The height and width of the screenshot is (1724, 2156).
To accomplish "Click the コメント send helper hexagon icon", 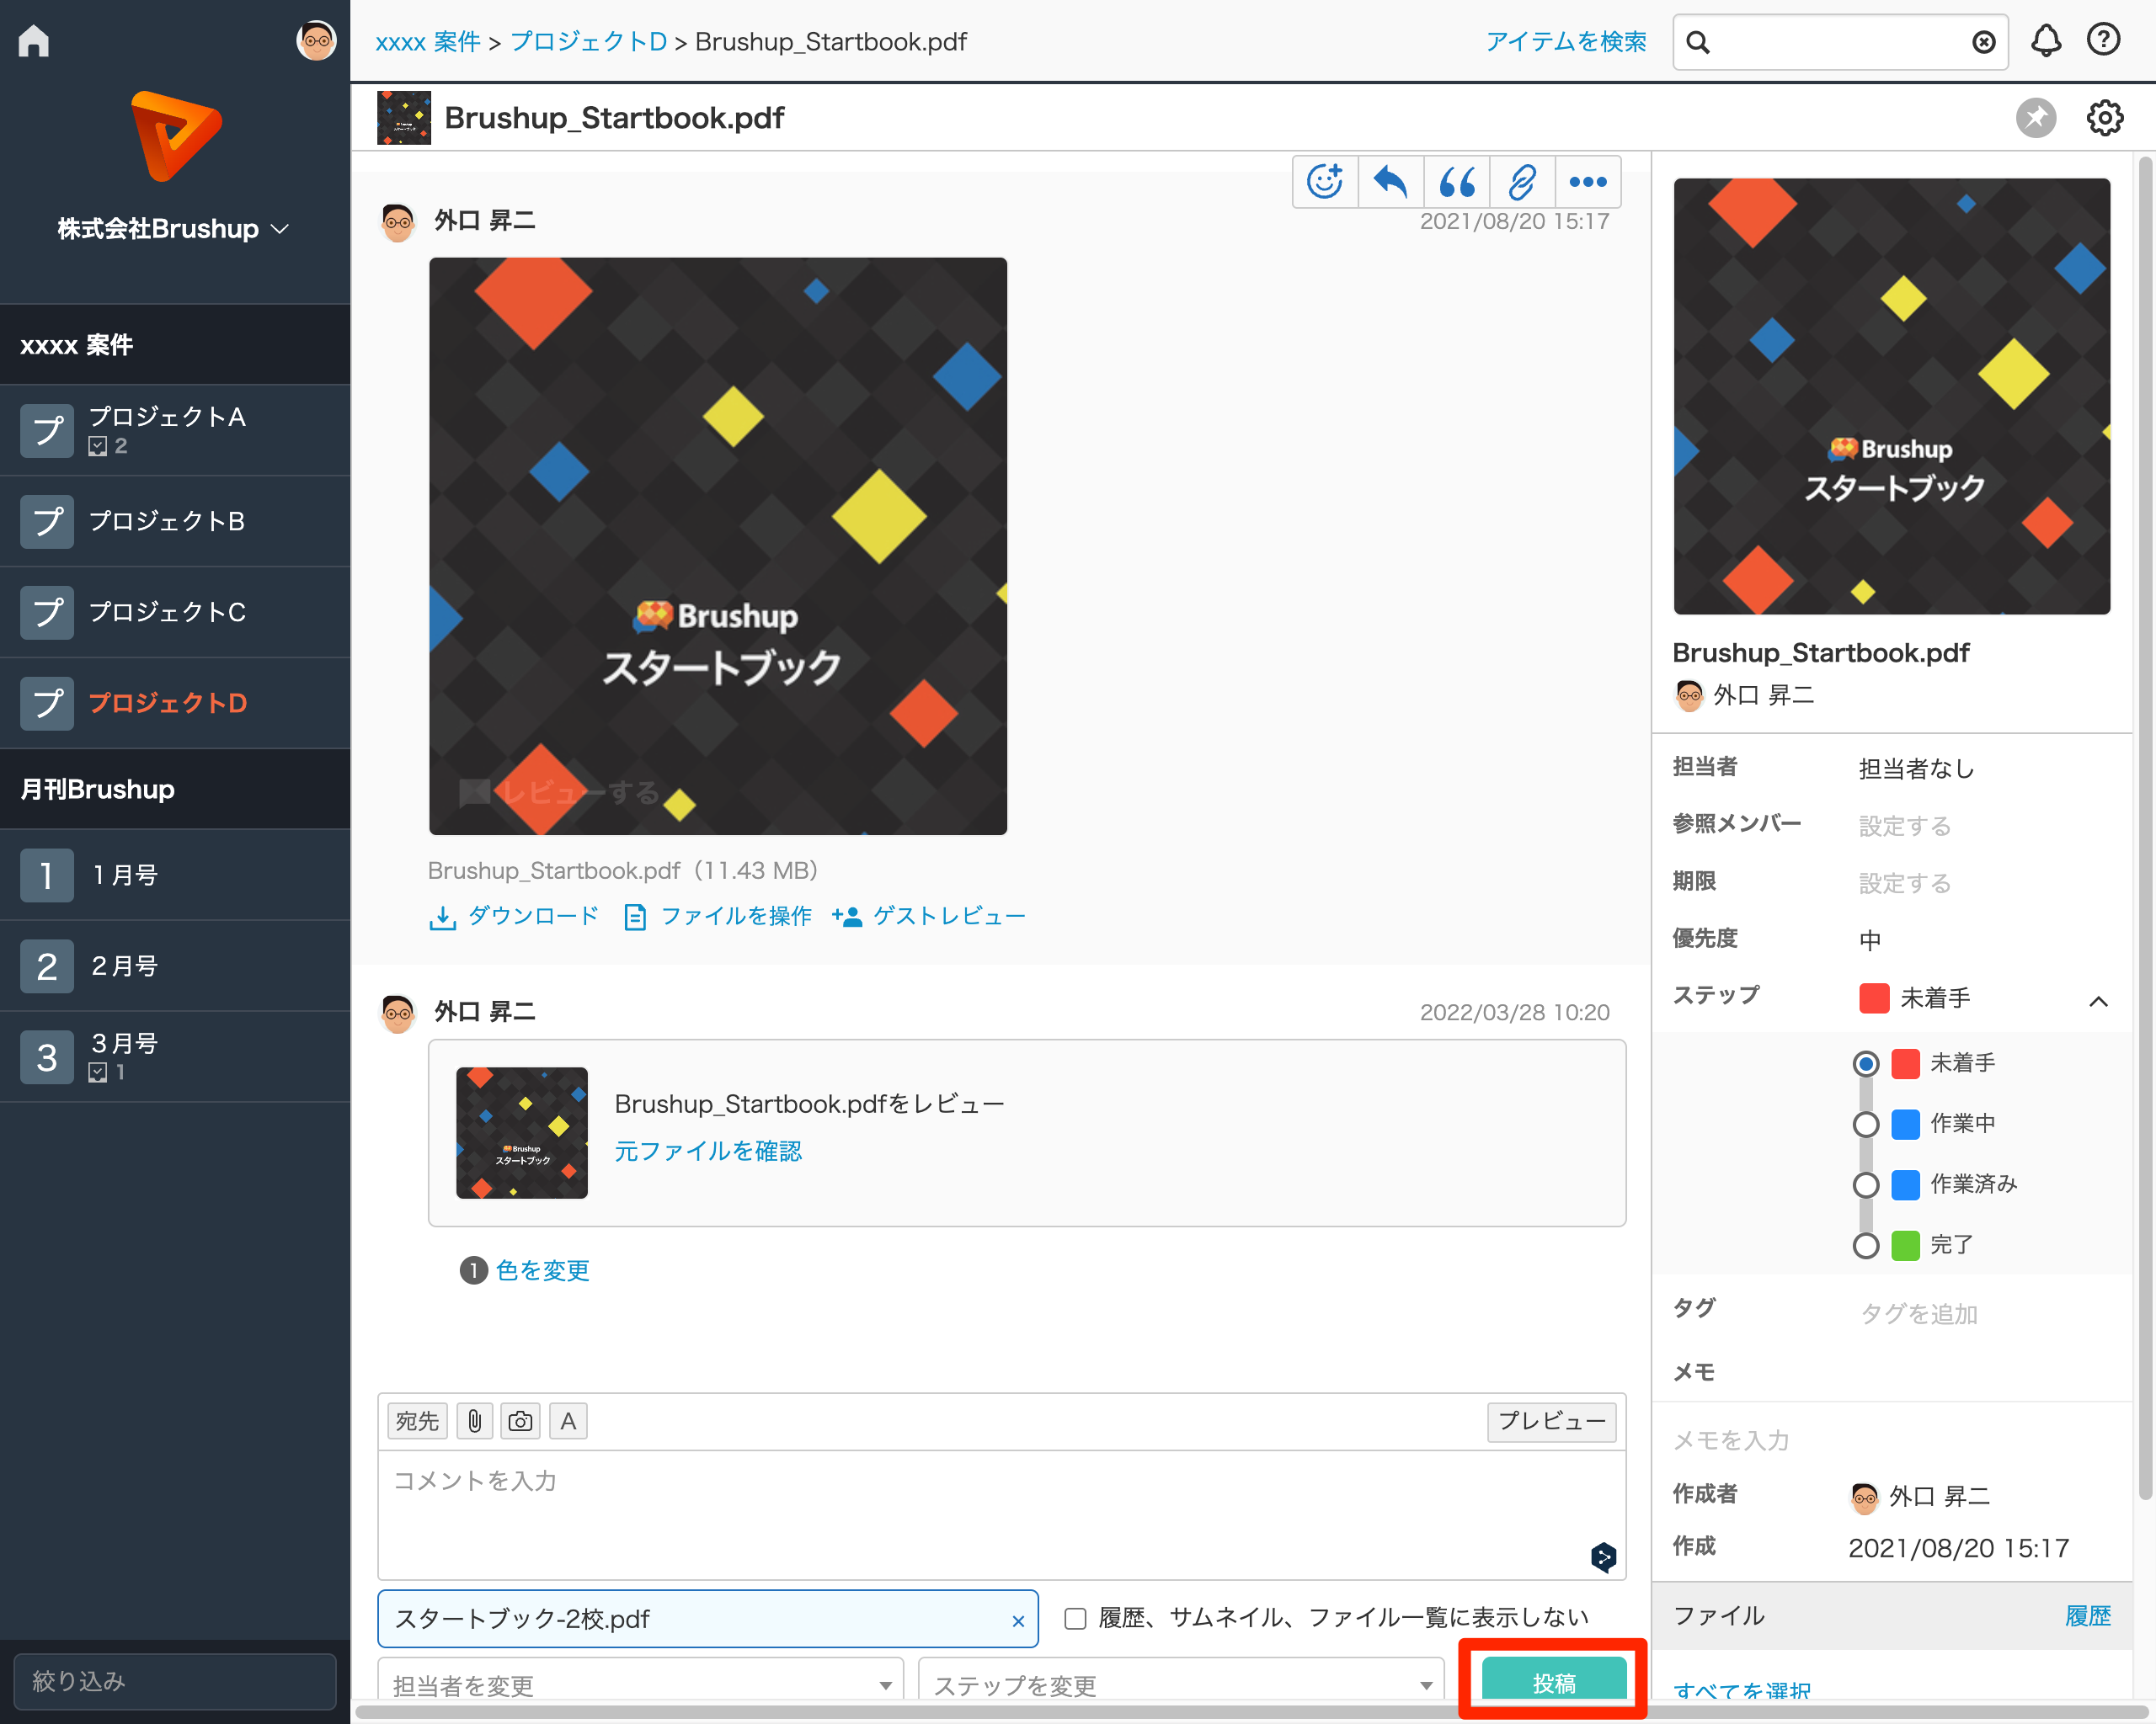I will (1603, 1556).
